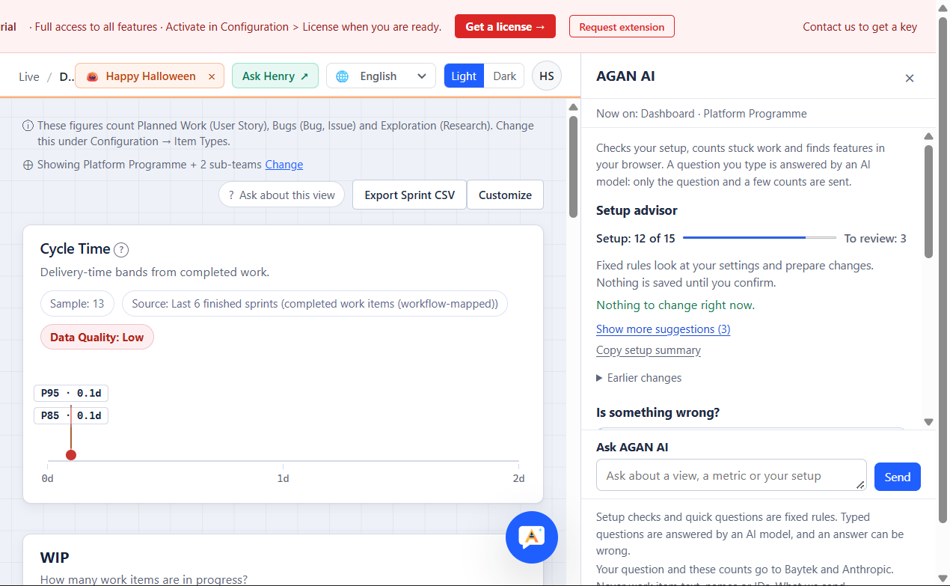Click the info icon before 'These figures count'
This screenshot has width=950, height=586.
28,126
